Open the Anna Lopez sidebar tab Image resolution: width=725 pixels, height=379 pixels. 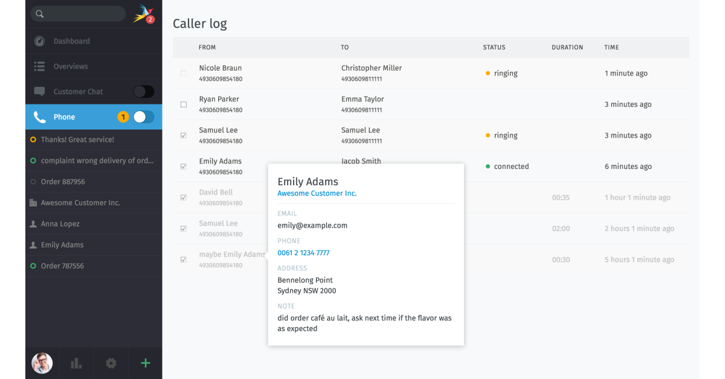[x=94, y=224]
